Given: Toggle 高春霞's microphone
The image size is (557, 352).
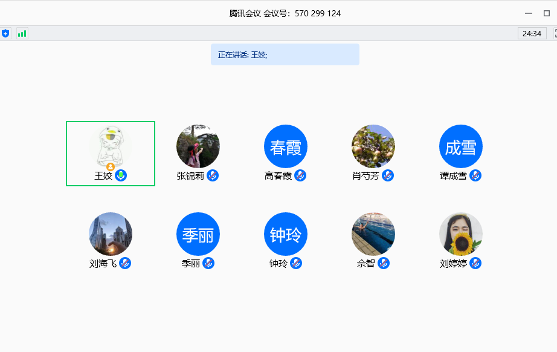Looking at the screenshot, I should pos(301,175).
